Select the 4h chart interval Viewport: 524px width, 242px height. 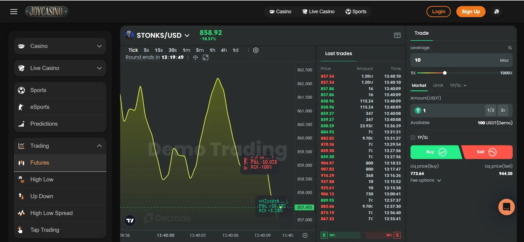click(224, 50)
